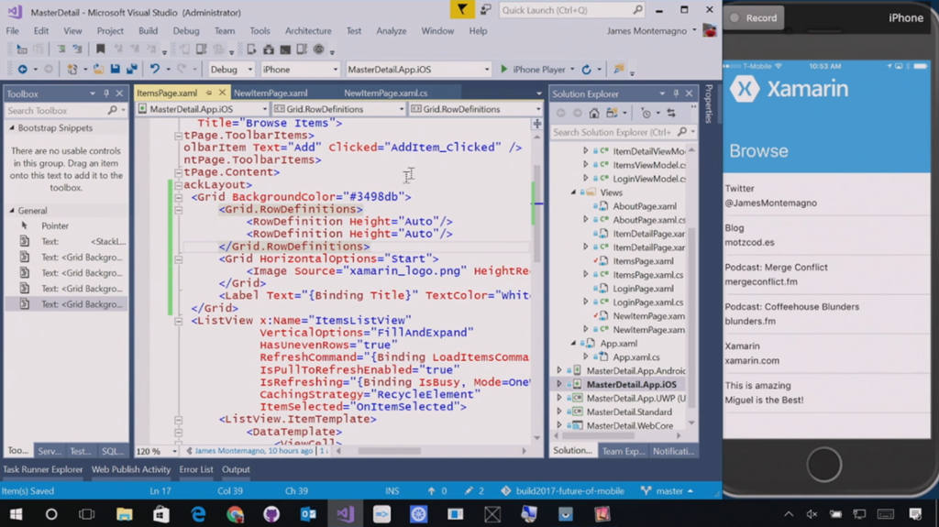The width and height of the screenshot is (939, 527).
Task: Open the Build menu
Action: tap(148, 30)
